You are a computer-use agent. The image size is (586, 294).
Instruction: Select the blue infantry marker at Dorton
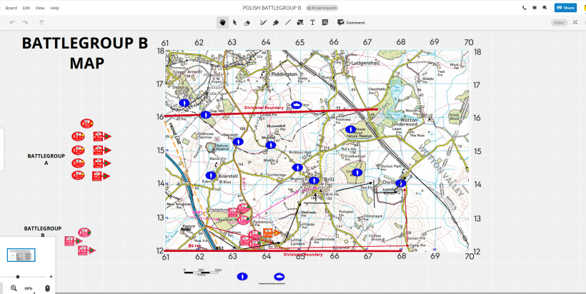(401, 183)
